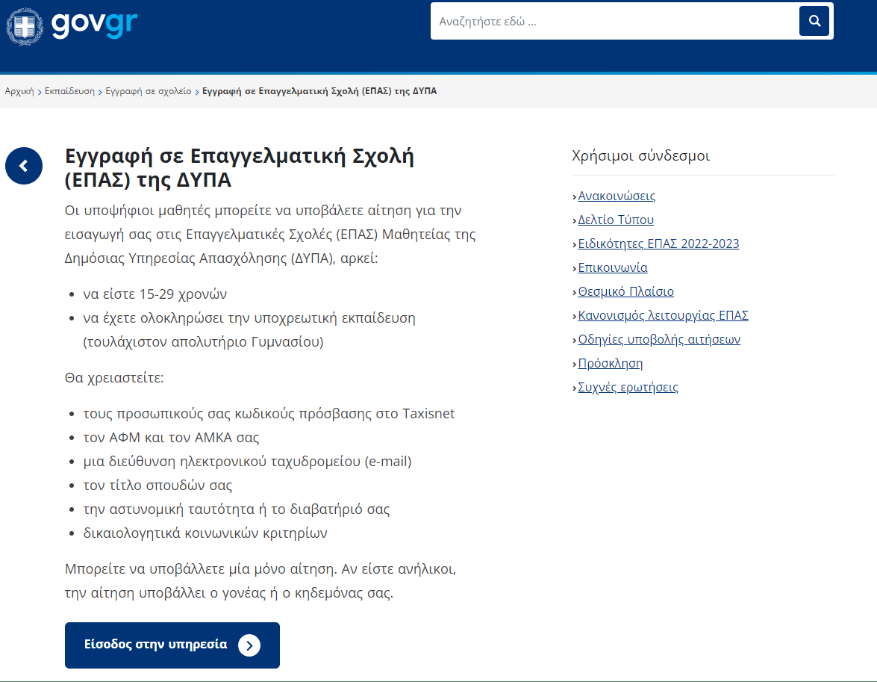Open Εκπαίδευση breadcrumb item
Viewport: 877px width, 682px height.
69,91
